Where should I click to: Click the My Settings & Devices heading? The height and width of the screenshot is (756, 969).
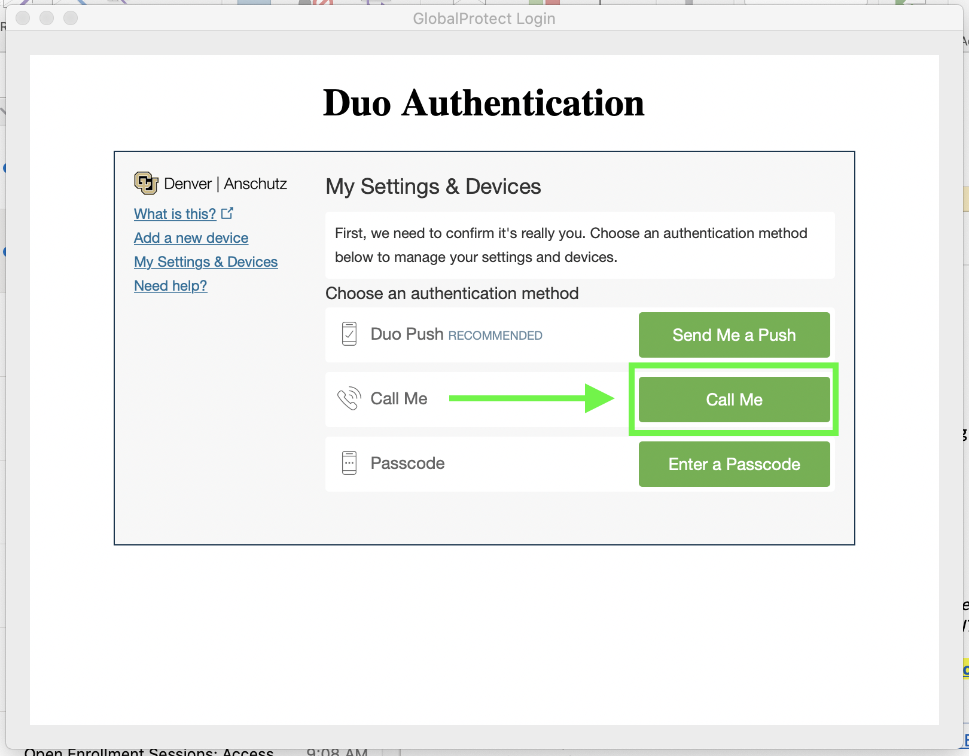[433, 186]
